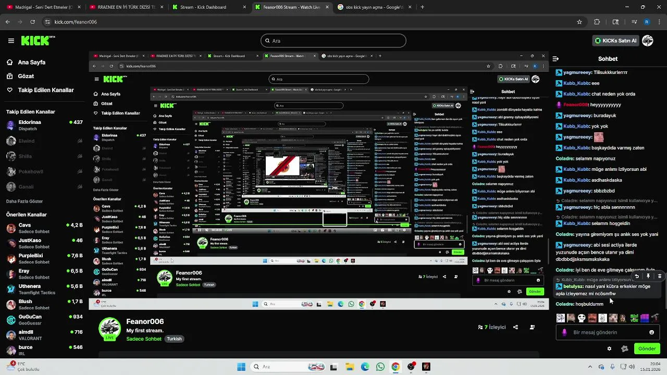
Task: Open chat settings gear below message box
Action: [x=609, y=349]
